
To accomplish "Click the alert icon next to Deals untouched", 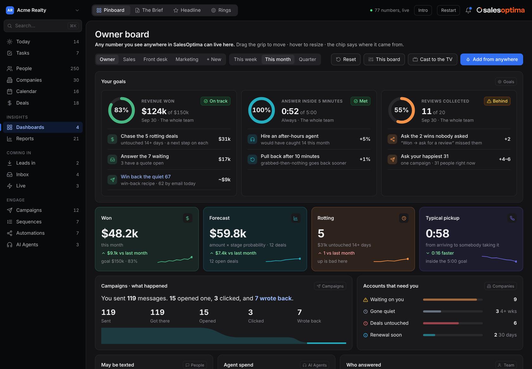I will click(x=365, y=323).
